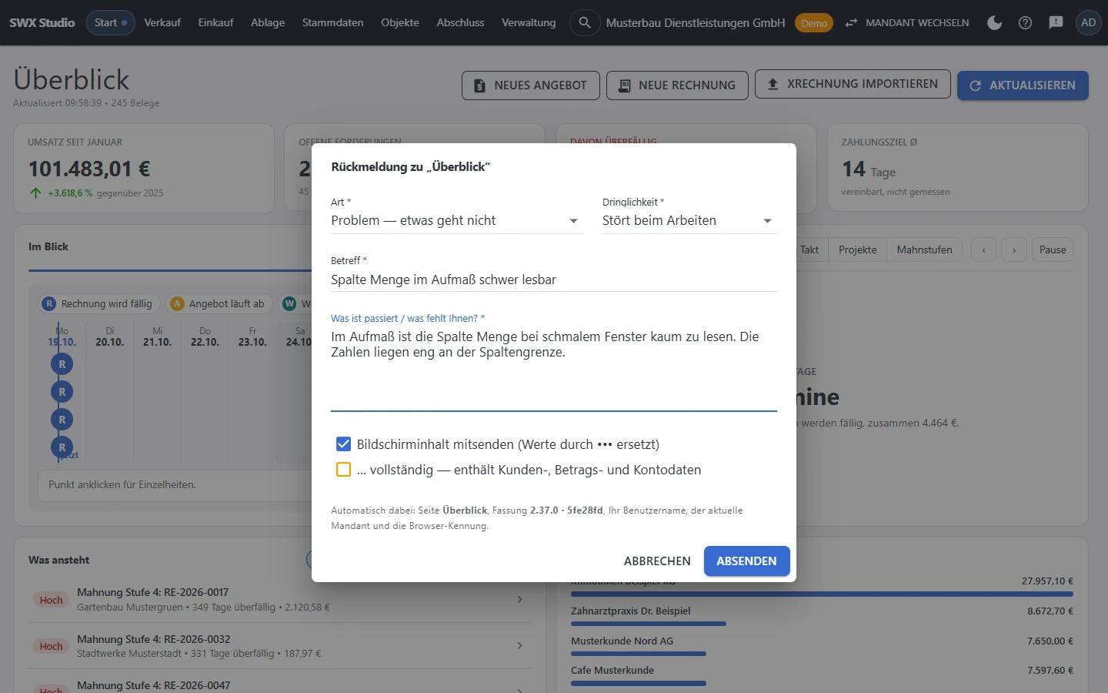This screenshot has width=1108, height=693.
Task: Click the Musterkunde Nord AG progress bar
Action: pyautogui.click(x=639, y=654)
